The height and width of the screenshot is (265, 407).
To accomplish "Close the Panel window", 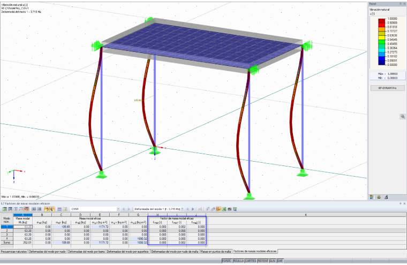I will (404, 4).
